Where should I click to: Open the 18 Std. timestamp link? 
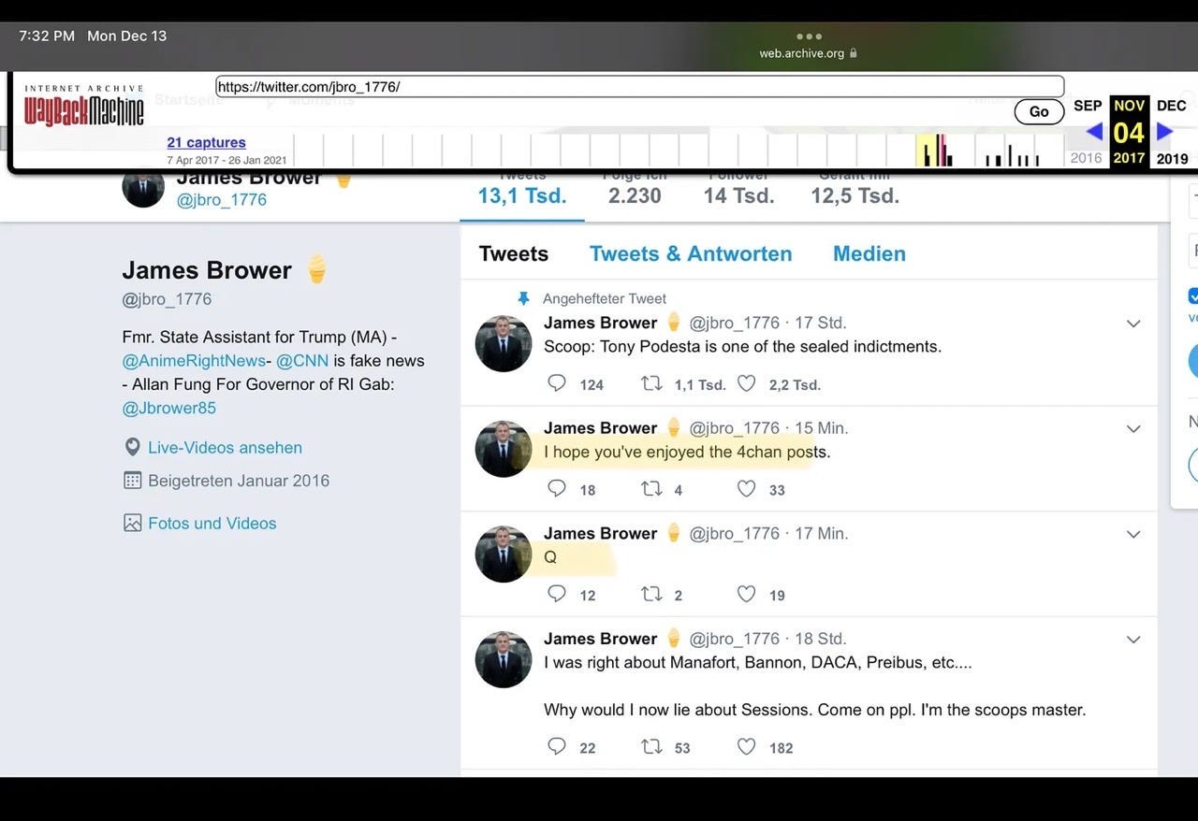click(x=821, y=639)
